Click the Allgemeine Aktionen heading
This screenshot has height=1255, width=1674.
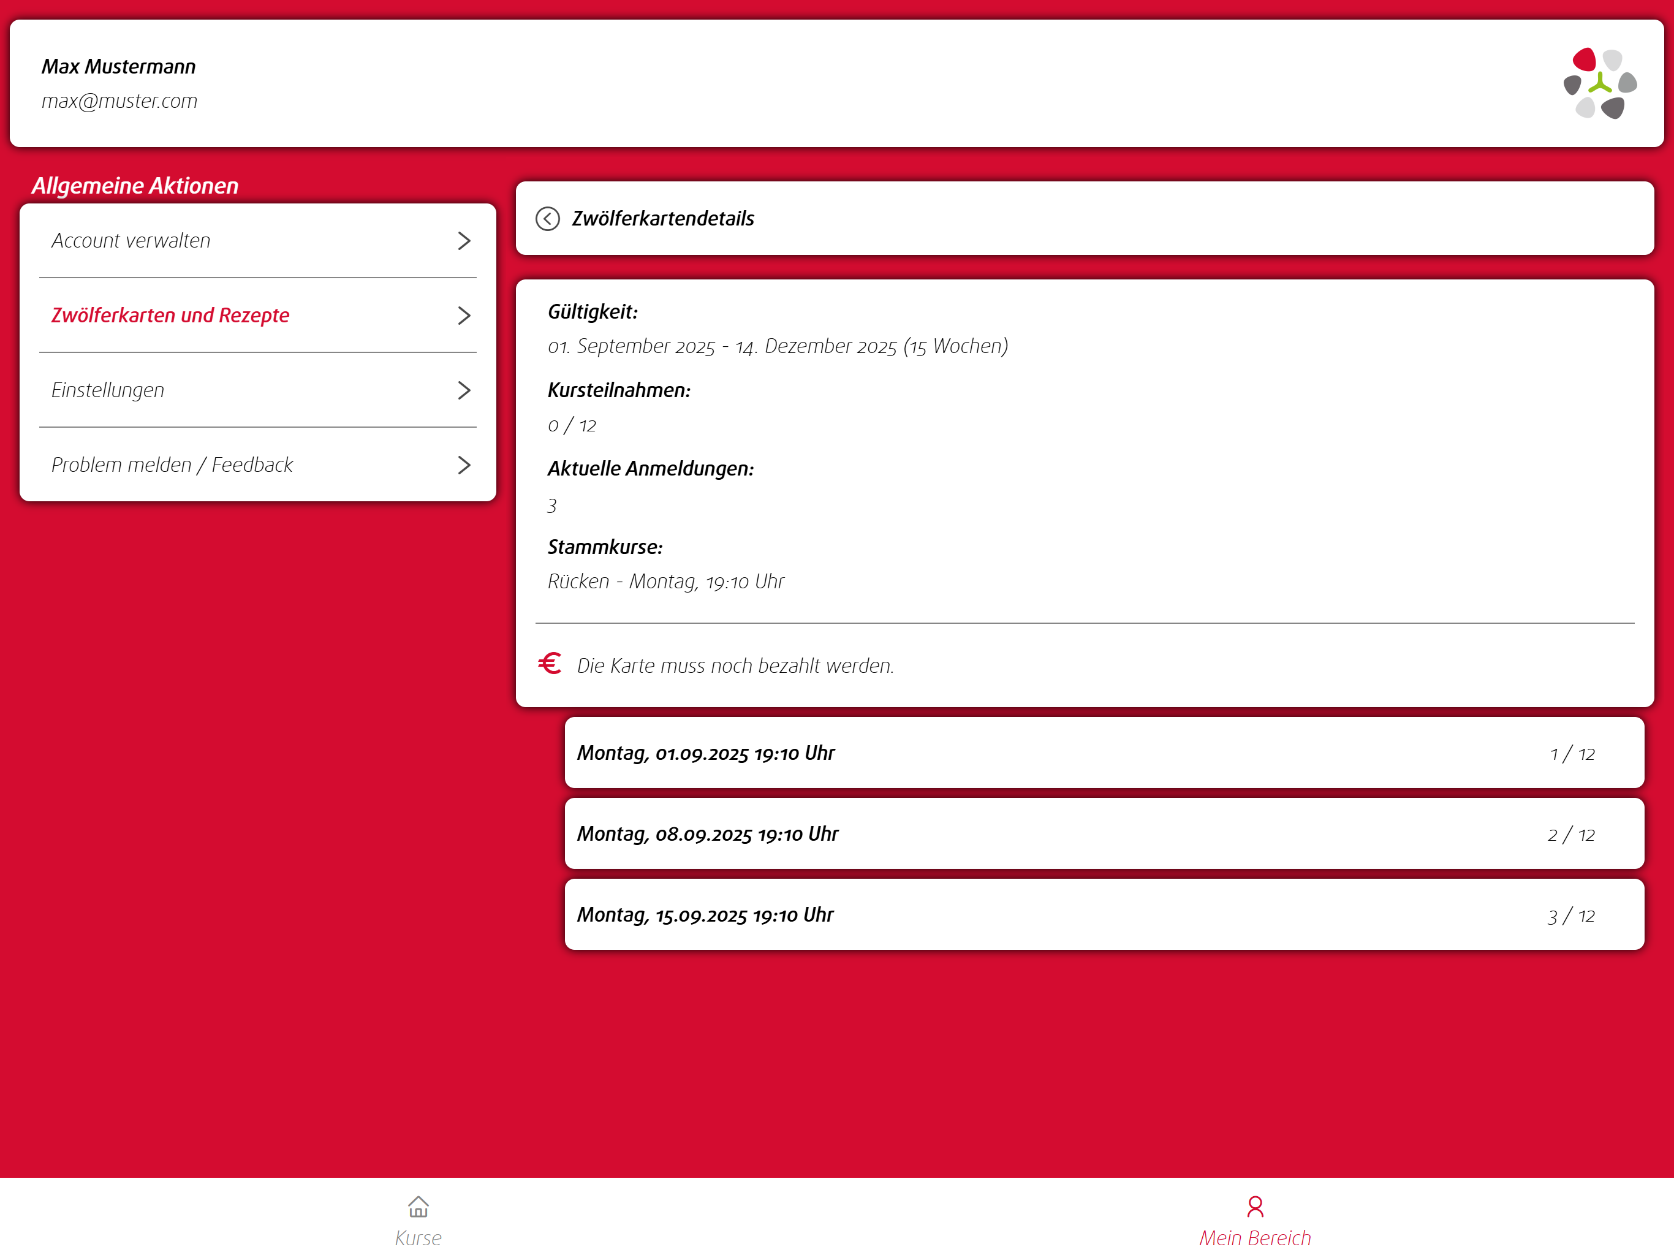(135, 186)
